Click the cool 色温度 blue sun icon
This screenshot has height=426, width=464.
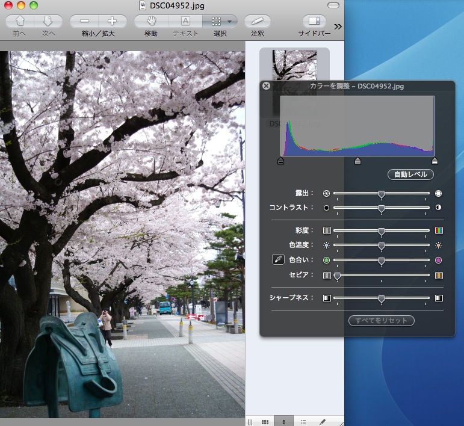click(326, 245)
